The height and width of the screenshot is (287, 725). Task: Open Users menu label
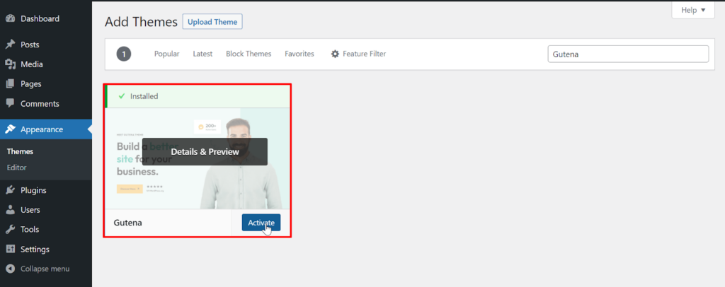30,210
